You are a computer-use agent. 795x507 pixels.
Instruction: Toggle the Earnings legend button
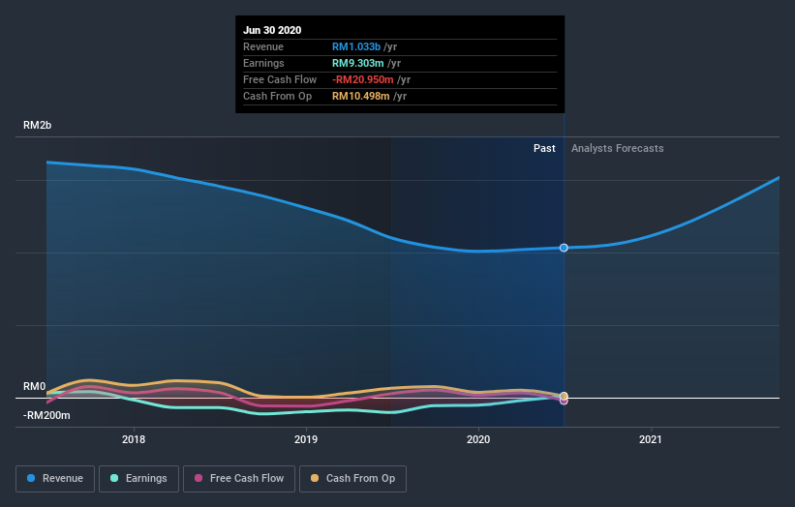pos(138,479)
